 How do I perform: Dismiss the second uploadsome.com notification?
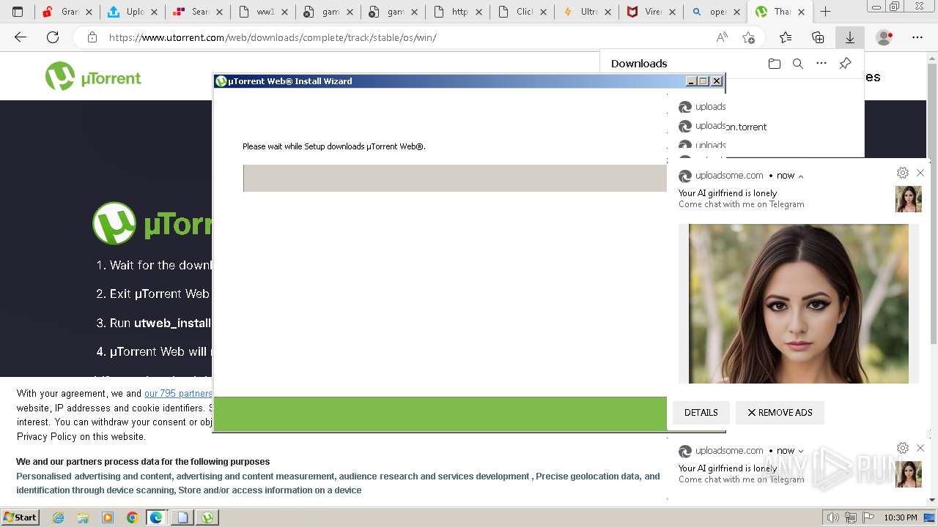[920, 448]
